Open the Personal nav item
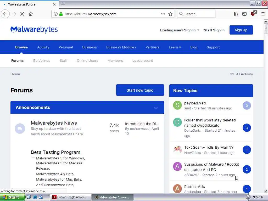This screenshot has width=268, height=201. 66,47
